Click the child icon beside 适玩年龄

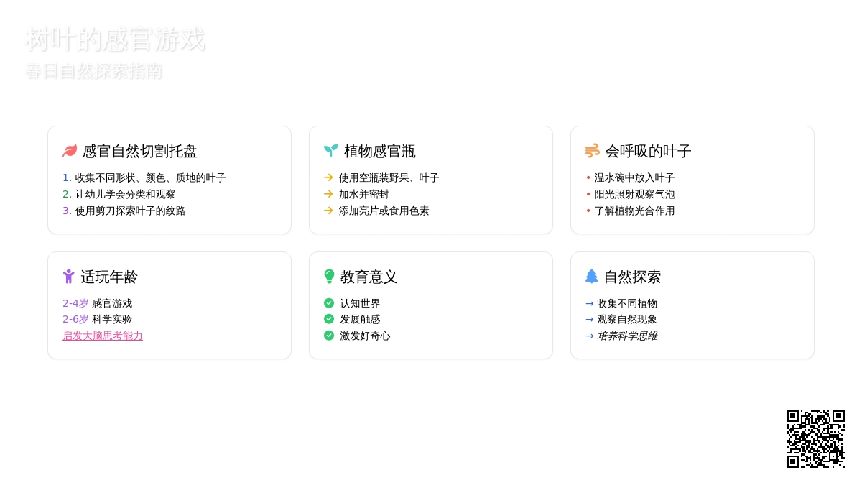pyautogui.click(x=69, y=277)
